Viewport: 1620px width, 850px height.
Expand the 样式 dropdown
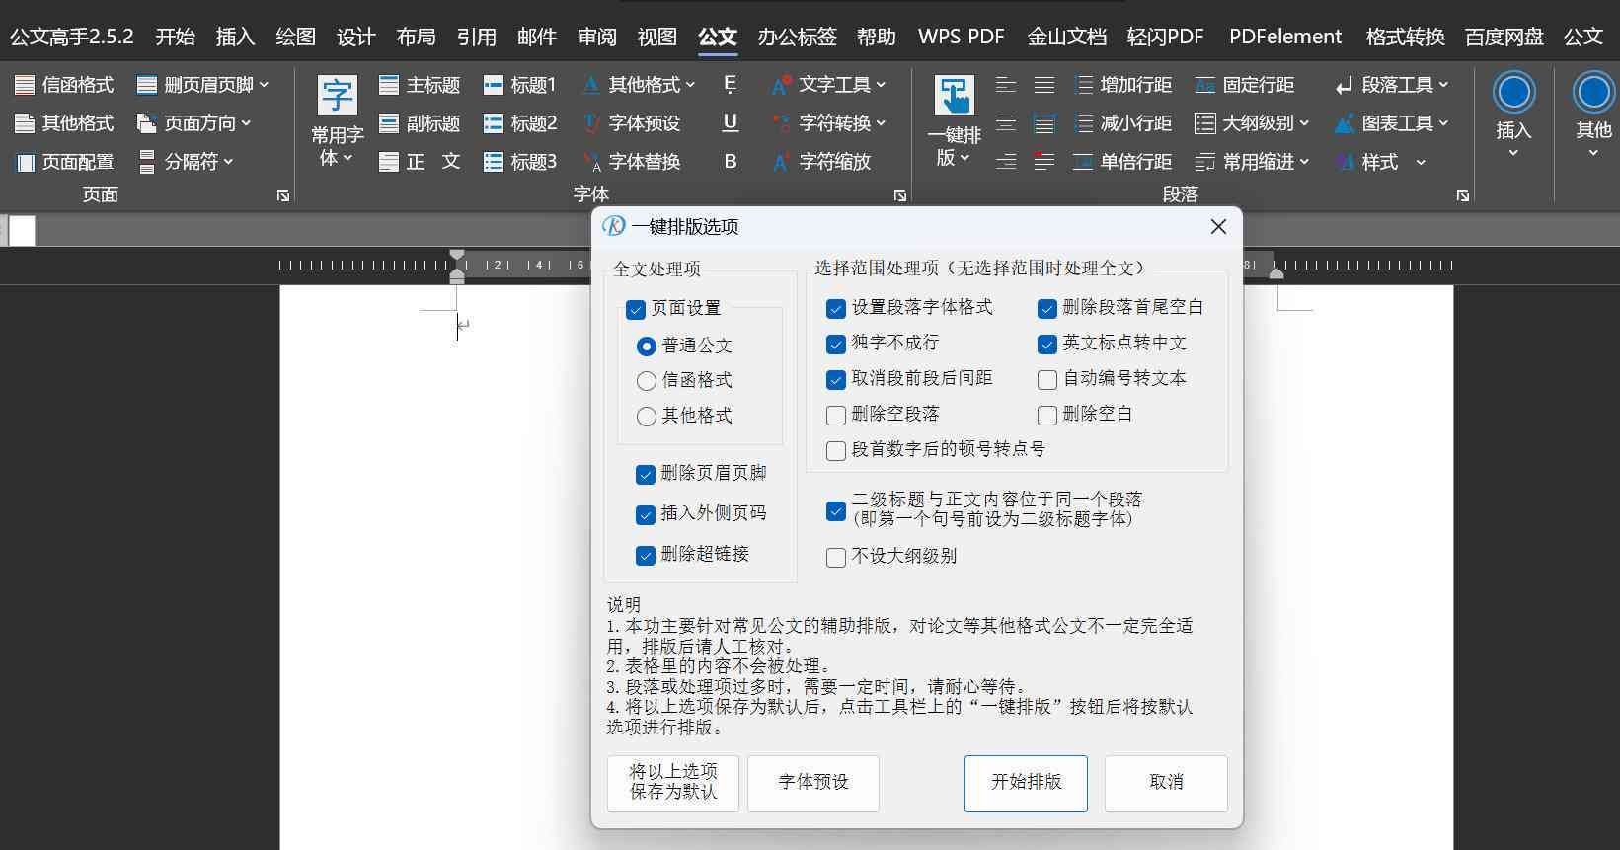(x=1421, y=162)
